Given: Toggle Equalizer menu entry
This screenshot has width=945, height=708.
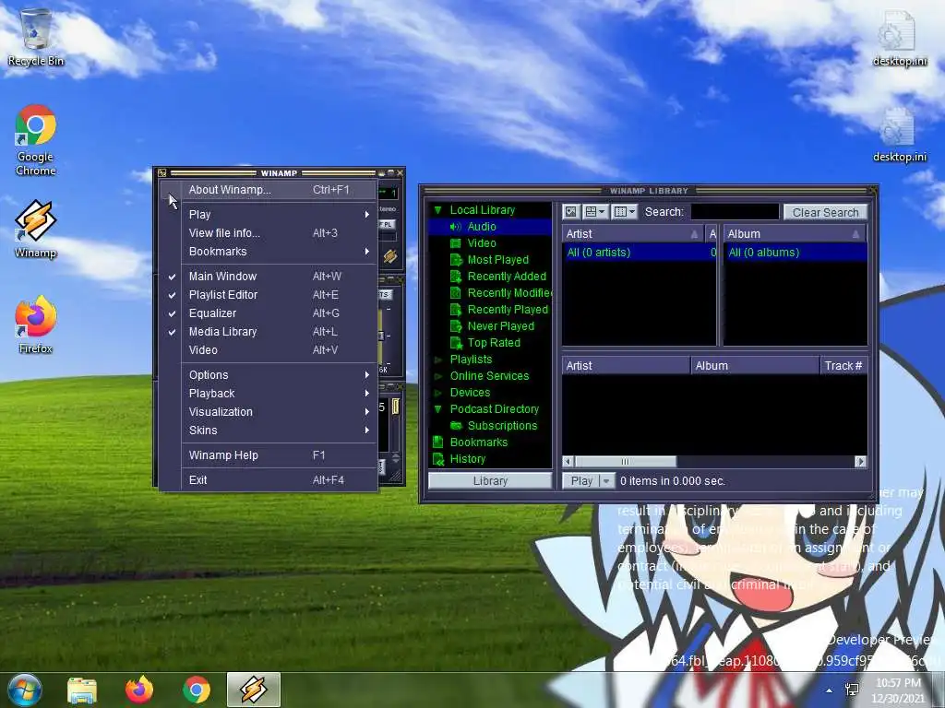Looking at the screenshot, I should (269, 313).
